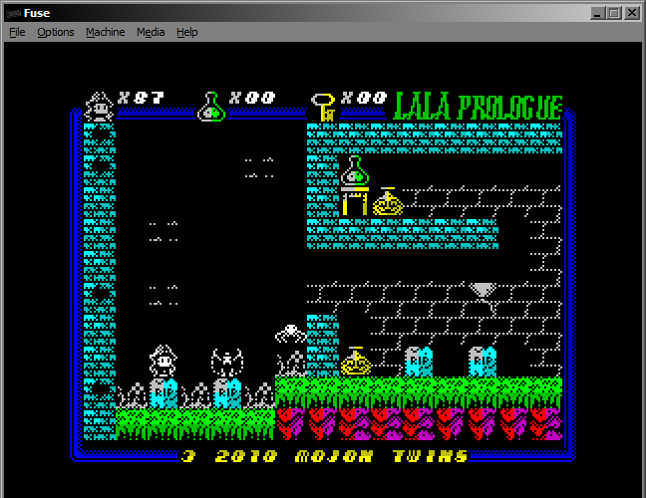
Task: Maximize the Fuse window
Action: [614, 13]
